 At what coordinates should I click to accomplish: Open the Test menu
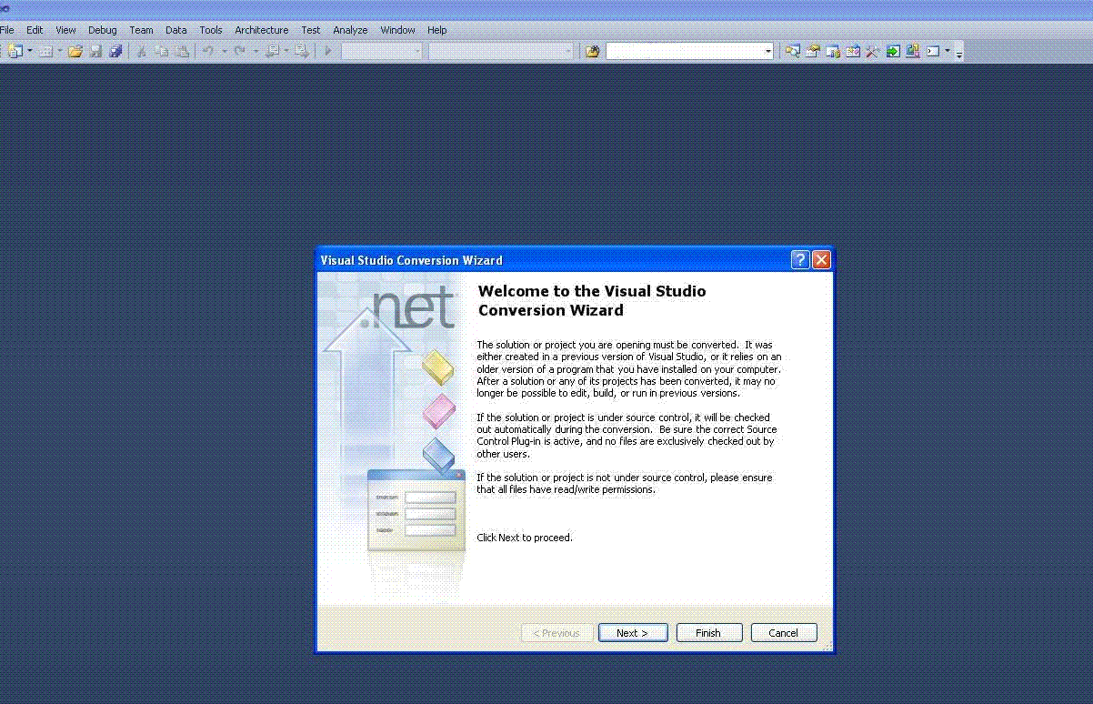311,30
